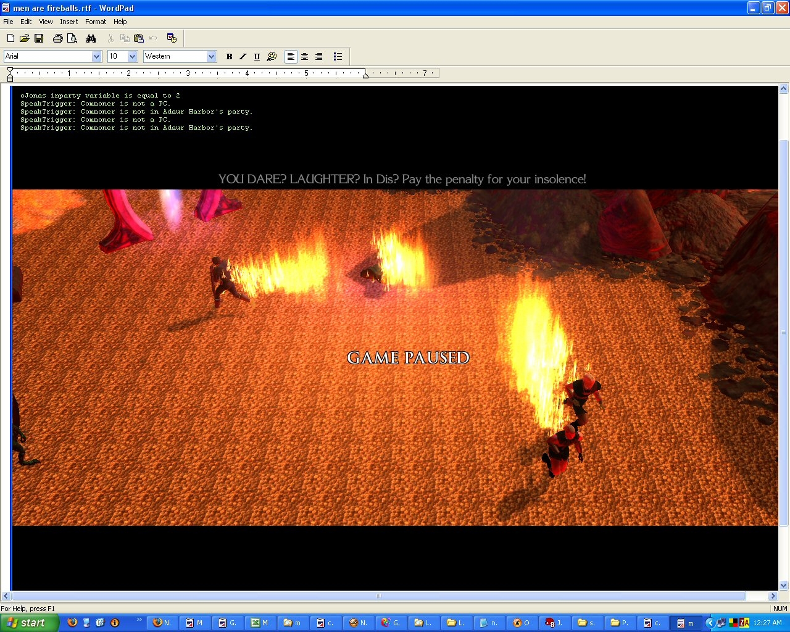
Task: Toggle underline formatting
Action: [257, 56]
